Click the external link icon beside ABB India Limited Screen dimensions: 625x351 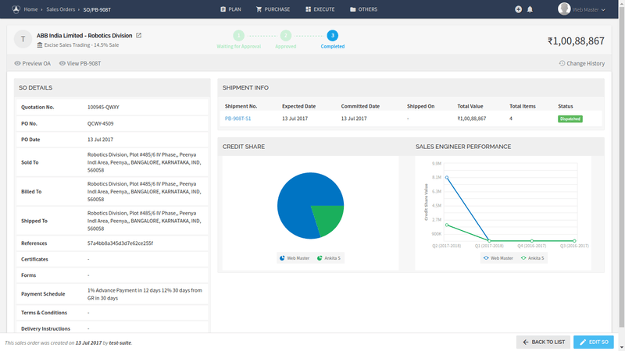pyautogui.click(x=139, y=36)
